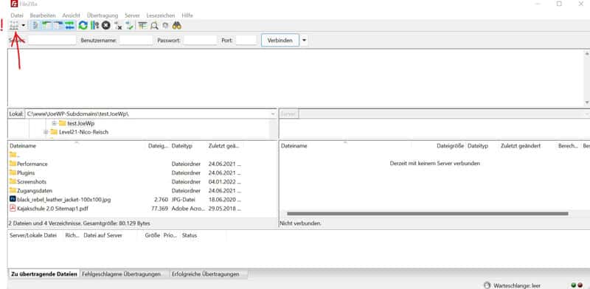
Task: Click the remote pane horizontal scrollbar
Action: [x=428, y=214]
